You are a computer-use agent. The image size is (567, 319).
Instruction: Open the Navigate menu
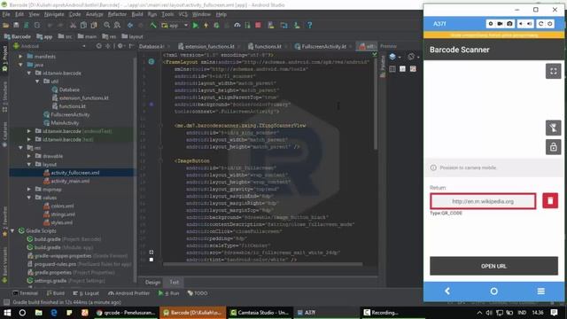click(54, 14)
